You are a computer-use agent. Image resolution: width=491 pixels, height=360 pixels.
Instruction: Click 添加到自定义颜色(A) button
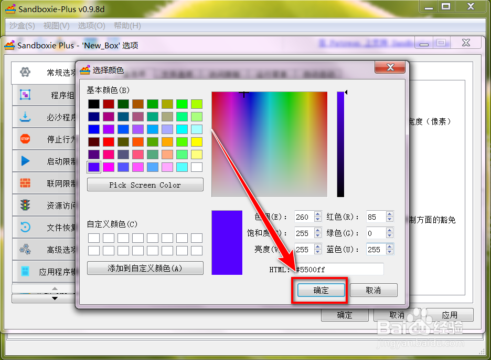coord(145,268)
